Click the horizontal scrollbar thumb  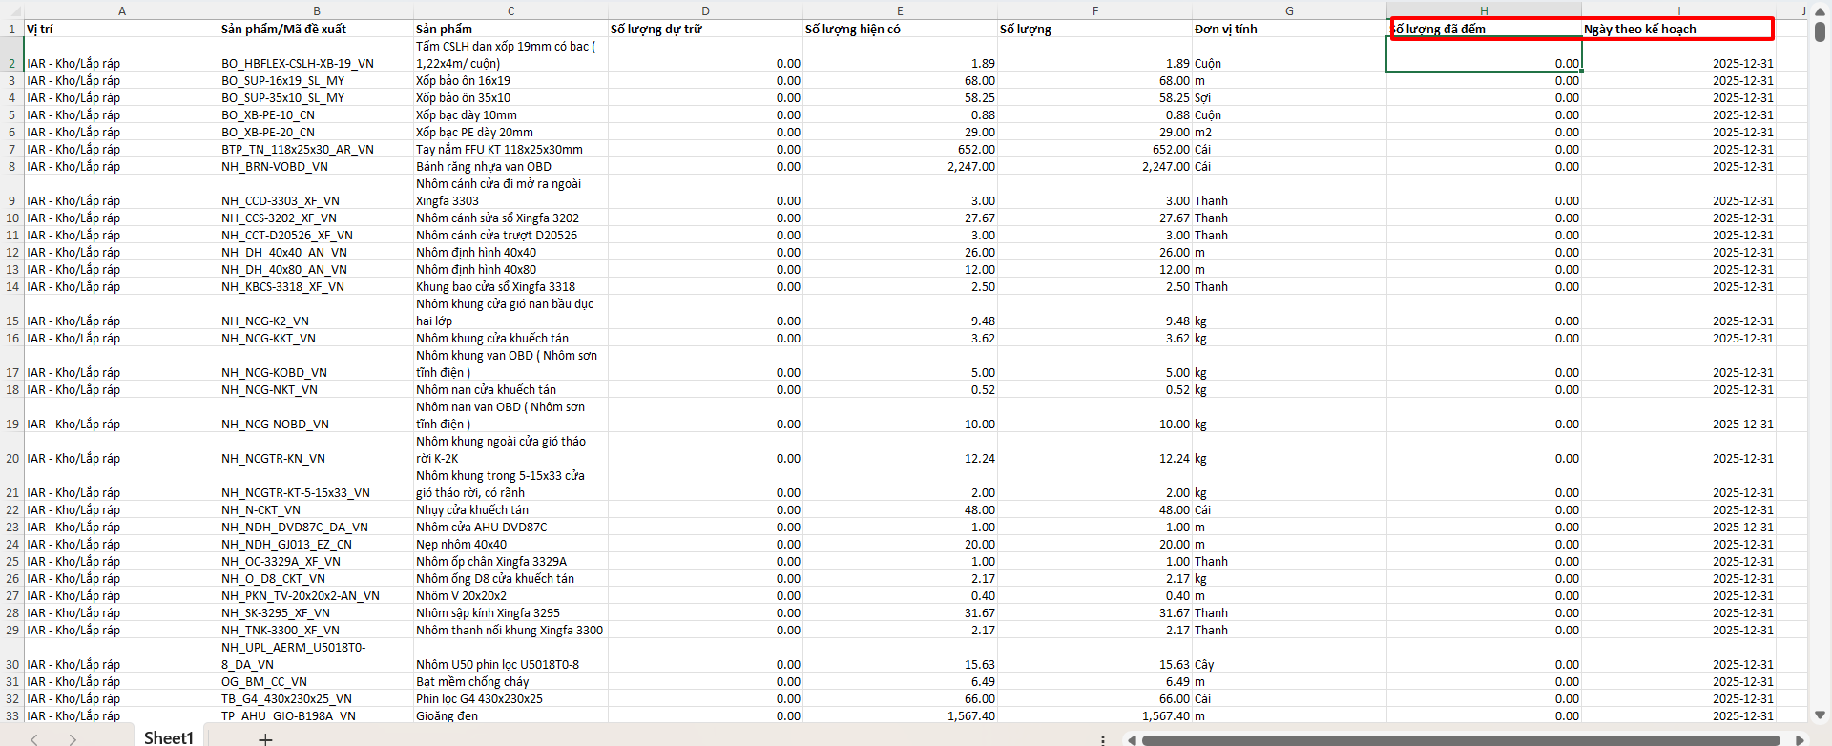pos(1461,739)
